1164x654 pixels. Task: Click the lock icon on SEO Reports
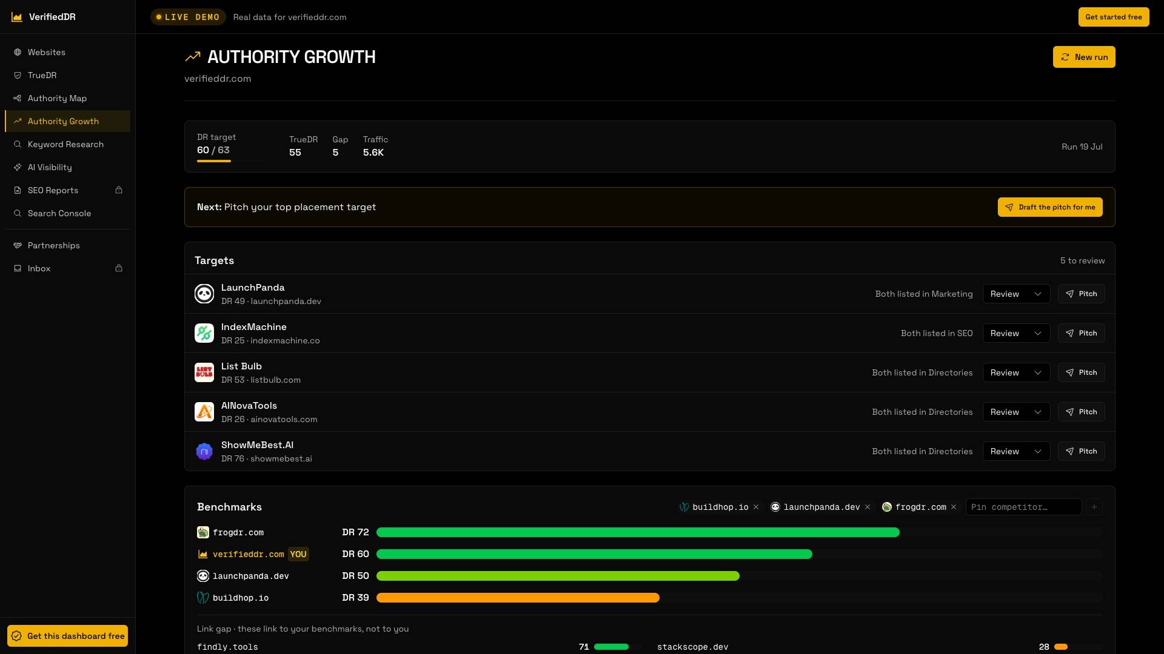119,190
